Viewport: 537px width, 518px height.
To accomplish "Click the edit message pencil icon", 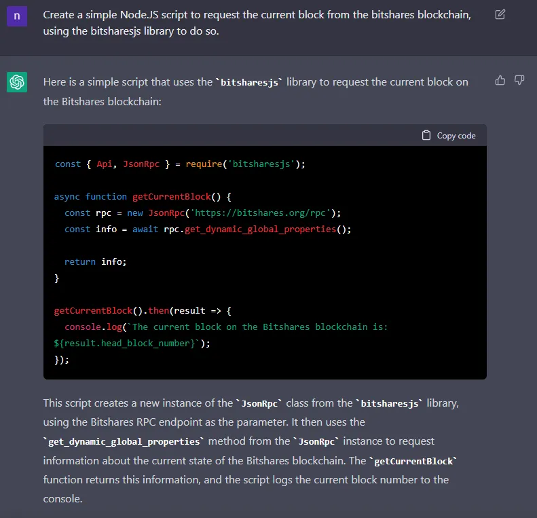I will tap(500, 14).
